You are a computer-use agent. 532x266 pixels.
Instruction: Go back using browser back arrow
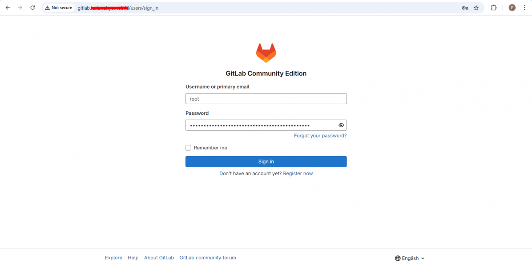[x=8, y=8]
